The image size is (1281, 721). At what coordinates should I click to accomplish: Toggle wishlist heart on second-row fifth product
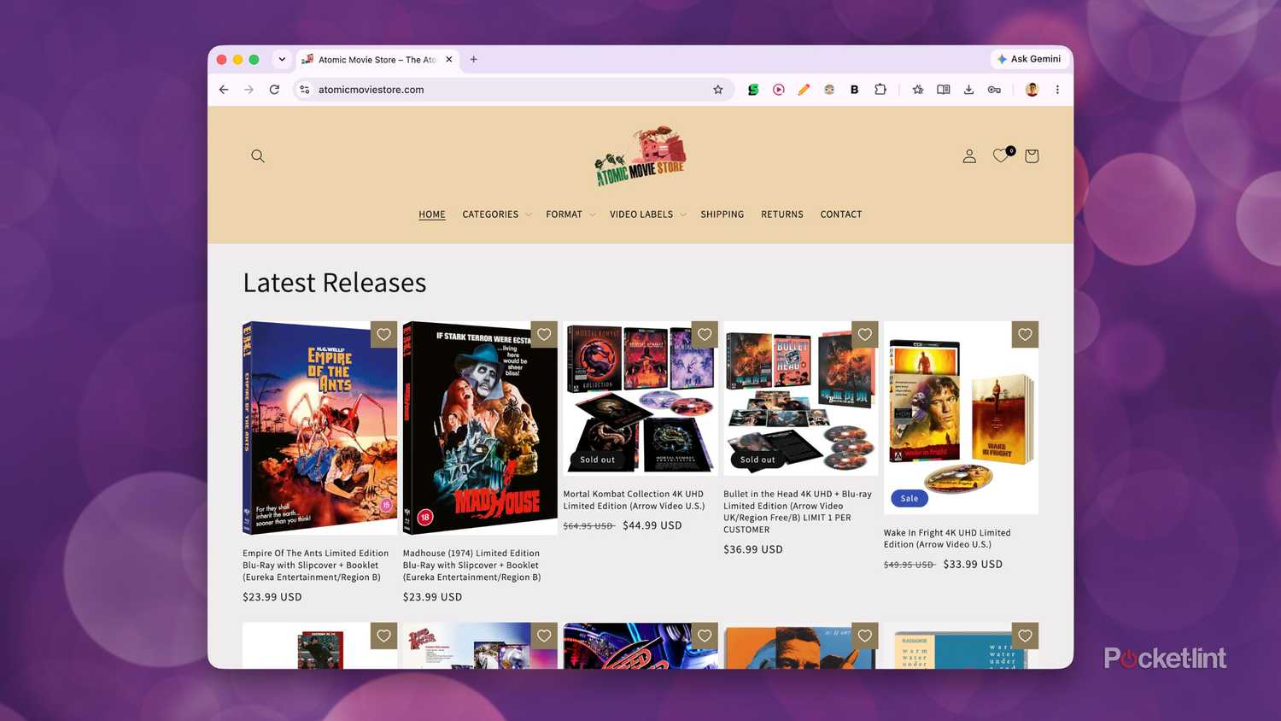tap(1025, 636)
